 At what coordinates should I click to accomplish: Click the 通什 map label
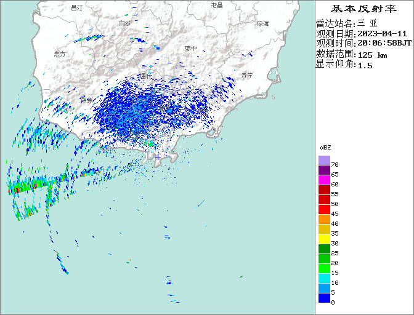[146, 76]
